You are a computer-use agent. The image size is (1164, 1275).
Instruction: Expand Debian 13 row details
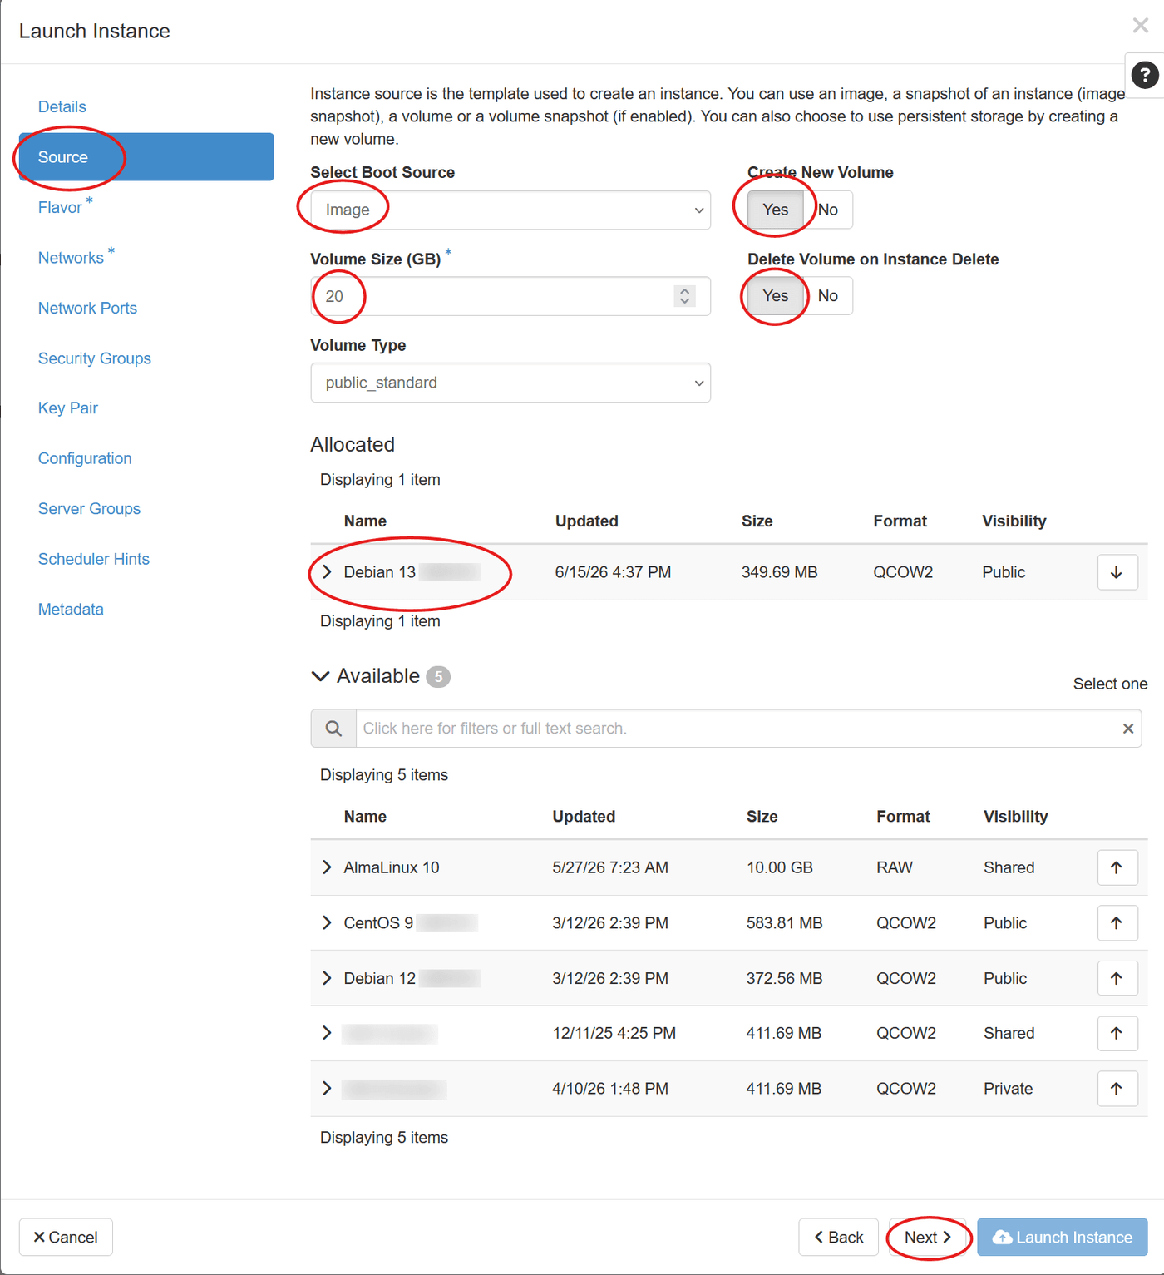327,572
